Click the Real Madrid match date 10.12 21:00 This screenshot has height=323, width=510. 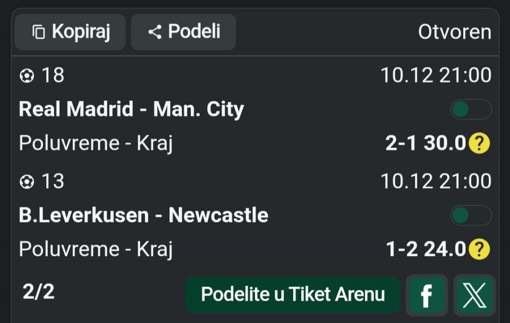coord(436,76)
